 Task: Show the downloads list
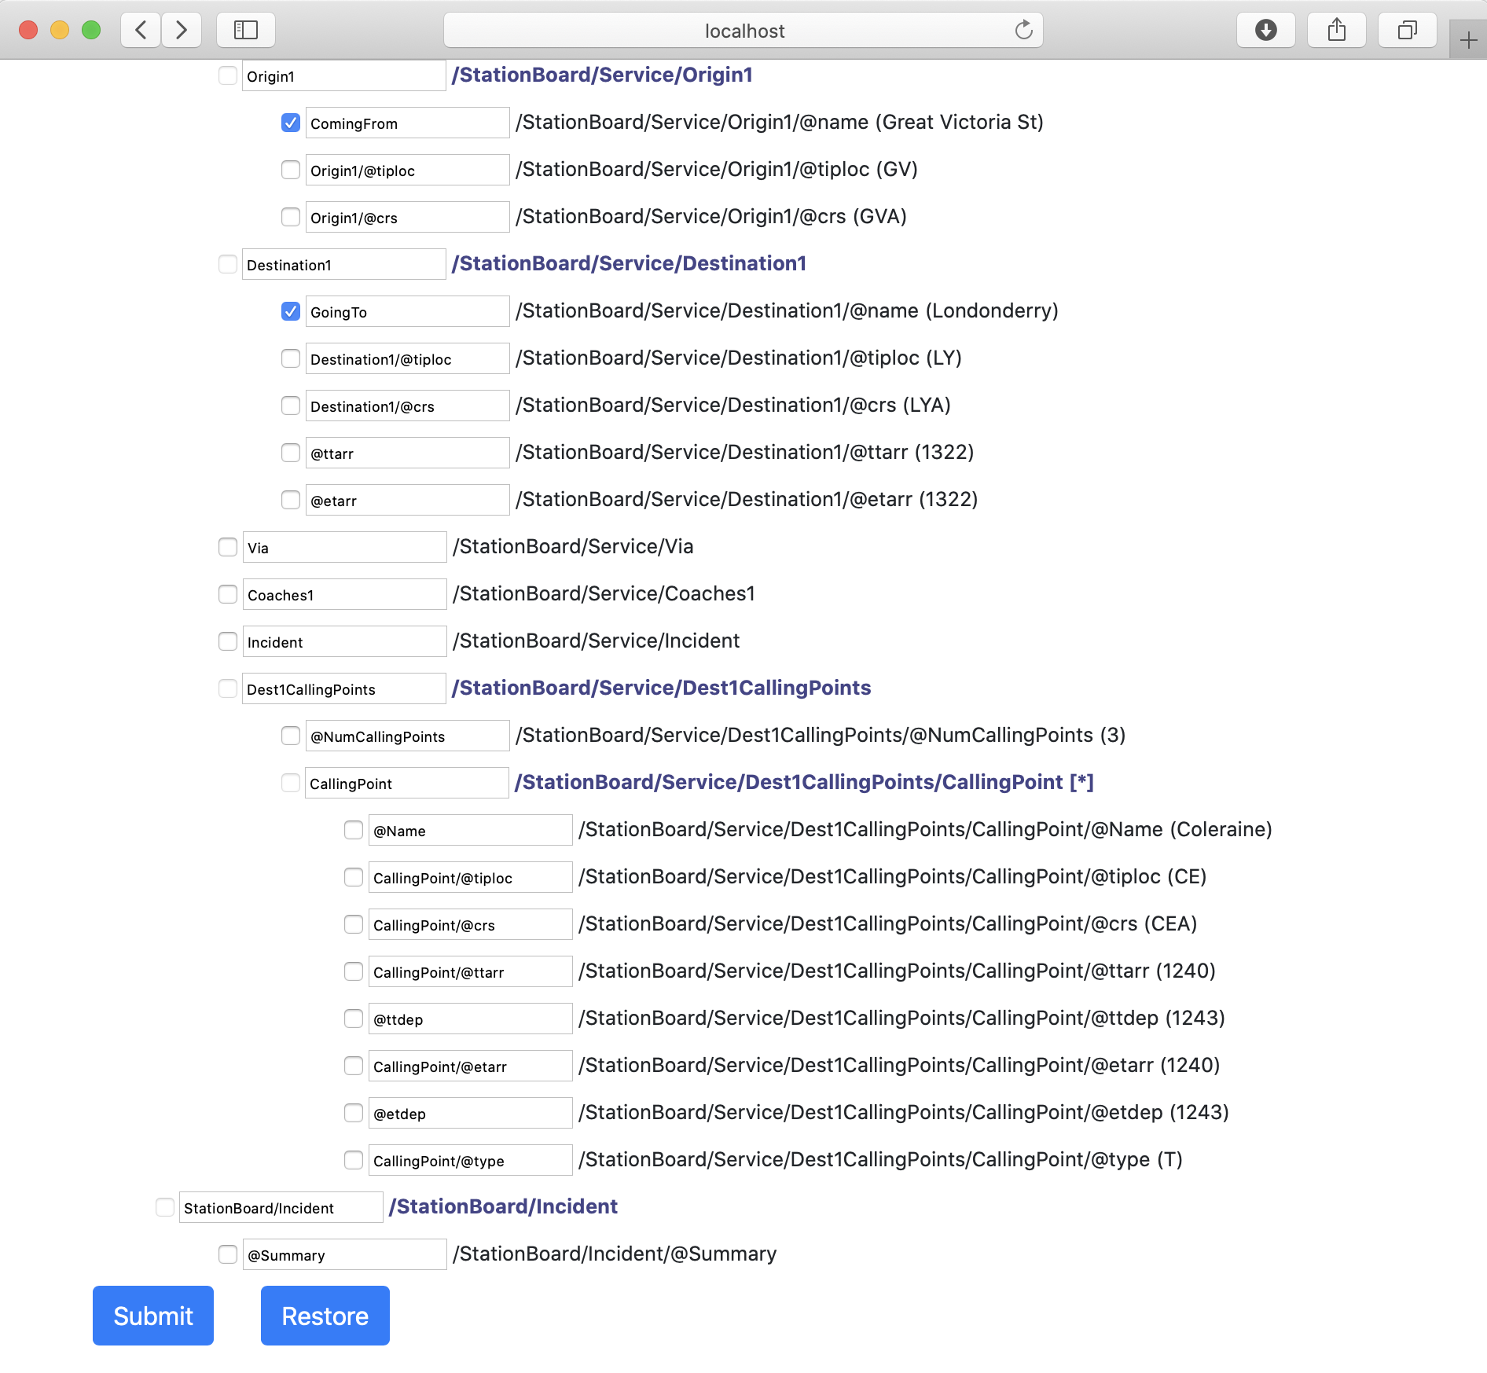tap(1266, 31)
